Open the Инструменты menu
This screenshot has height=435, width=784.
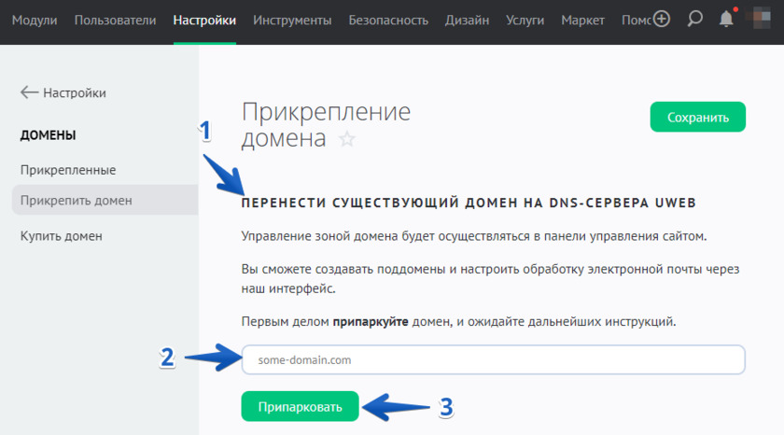coord(292,20)
